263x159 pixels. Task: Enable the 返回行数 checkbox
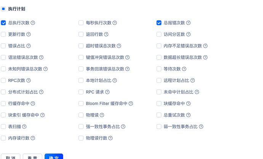81,34
